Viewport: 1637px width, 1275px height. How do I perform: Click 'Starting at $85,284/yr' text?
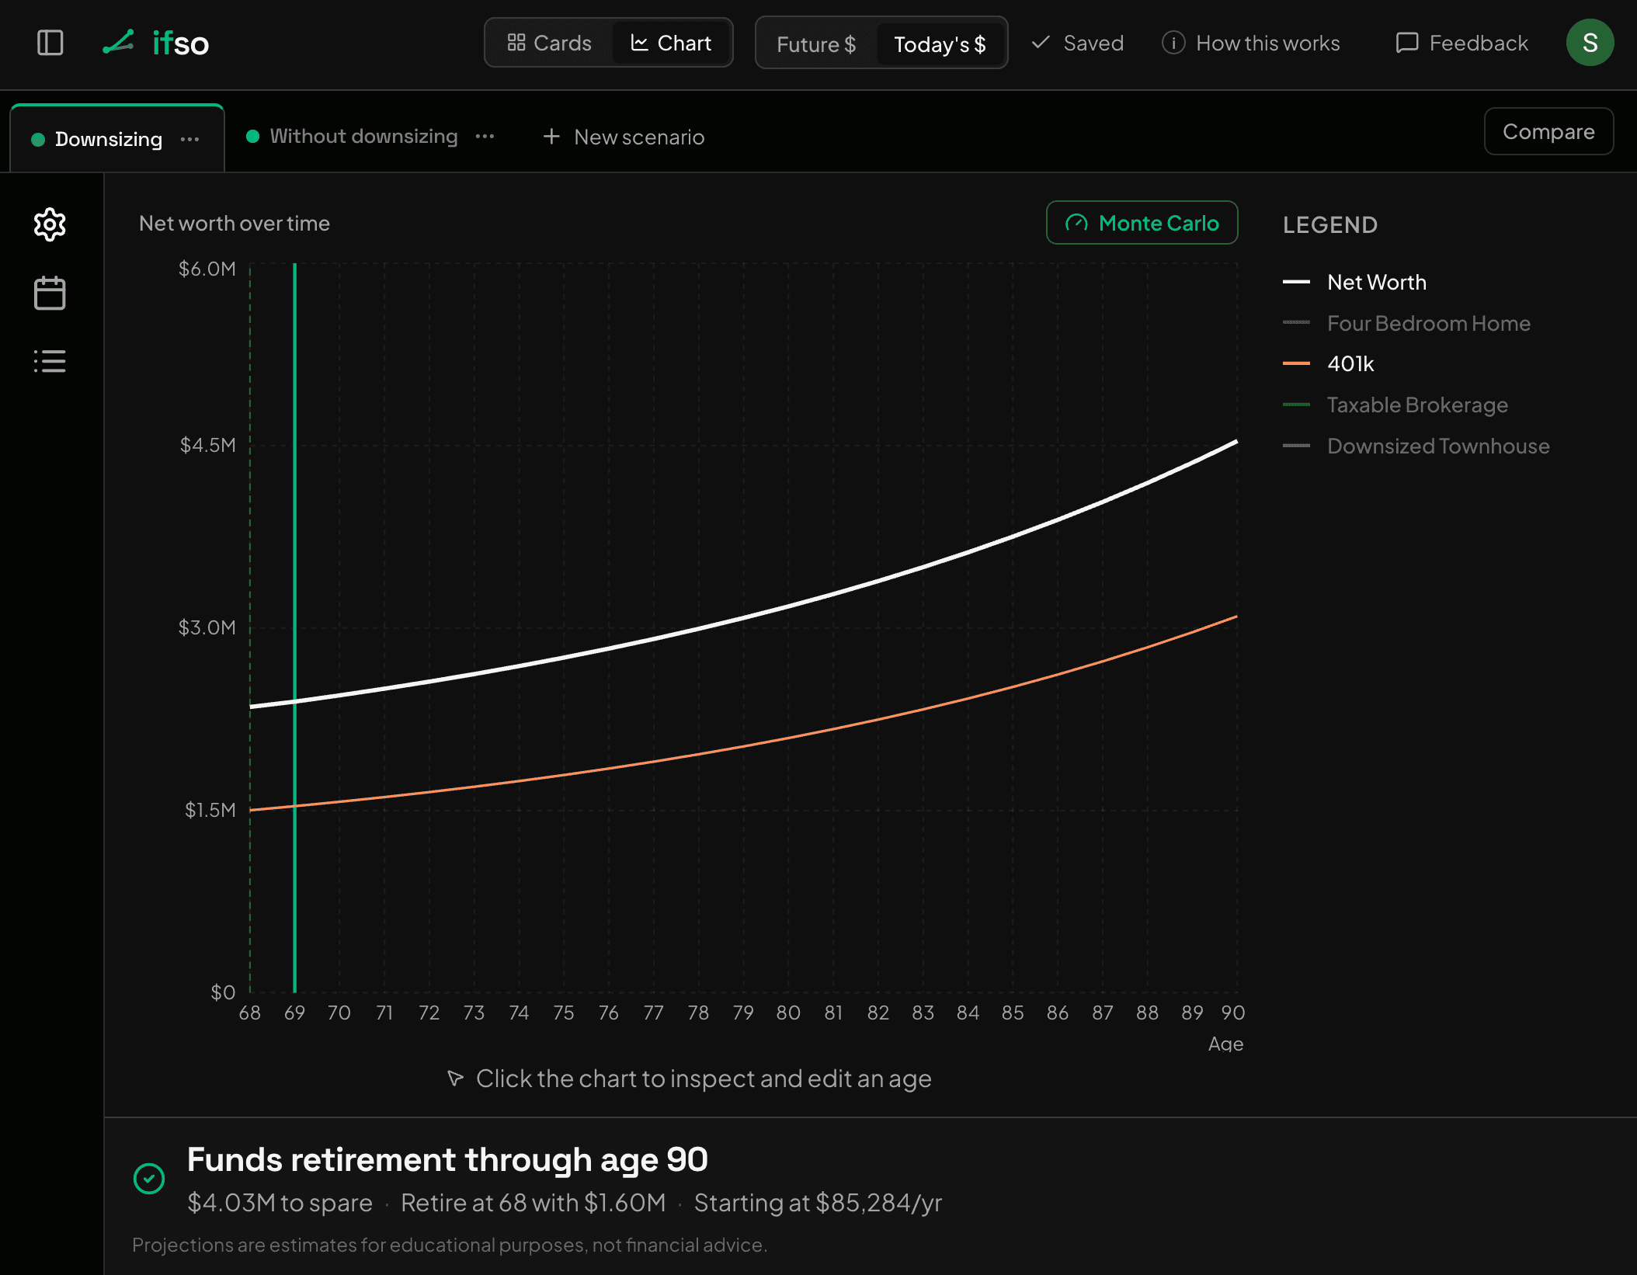[818, 1203]
